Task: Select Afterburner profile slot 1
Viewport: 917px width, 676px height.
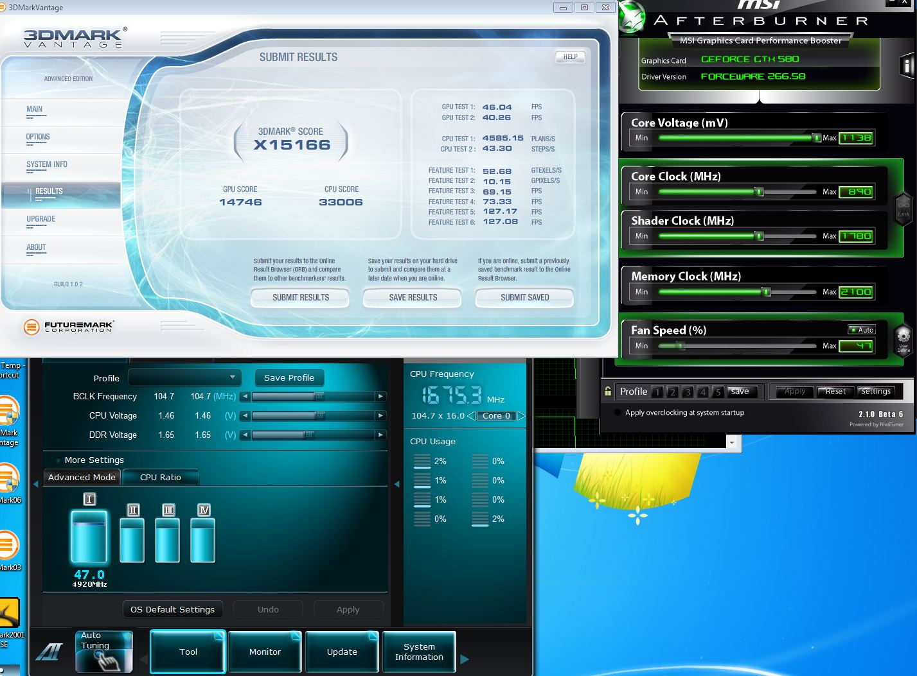Action: tap(657, 392)
